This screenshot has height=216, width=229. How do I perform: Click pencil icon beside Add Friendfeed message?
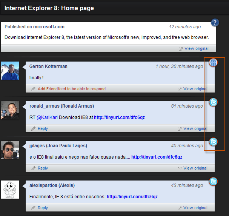[x=33, y=89]
